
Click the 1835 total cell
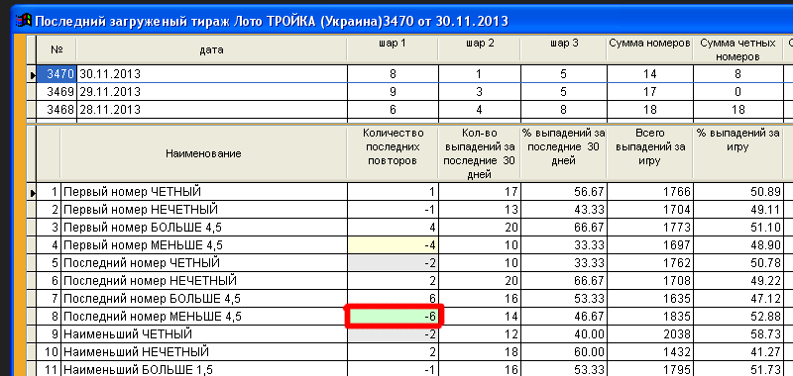click(x=650, y=317)
